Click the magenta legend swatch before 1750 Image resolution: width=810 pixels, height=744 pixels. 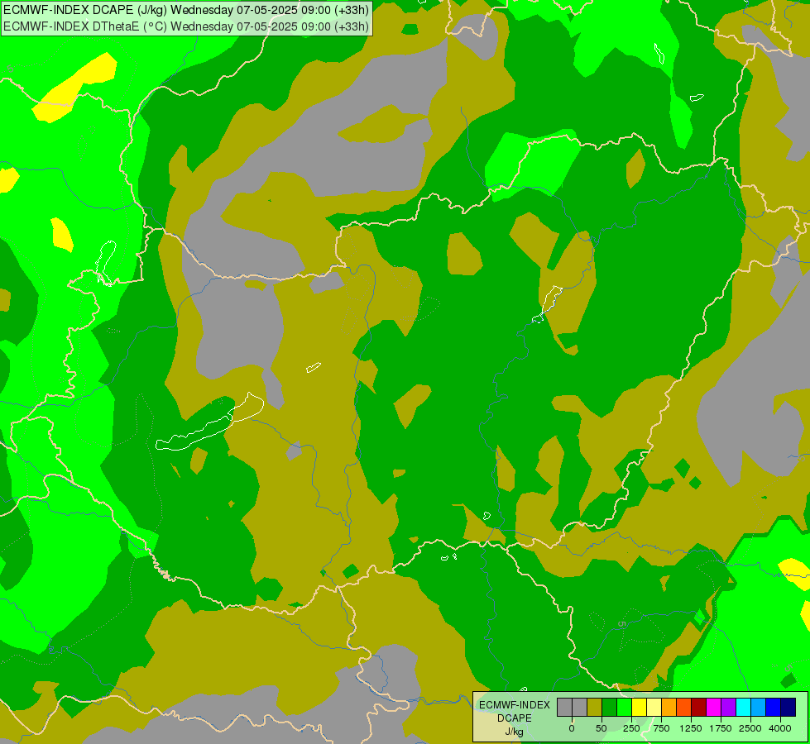(714, 708)
